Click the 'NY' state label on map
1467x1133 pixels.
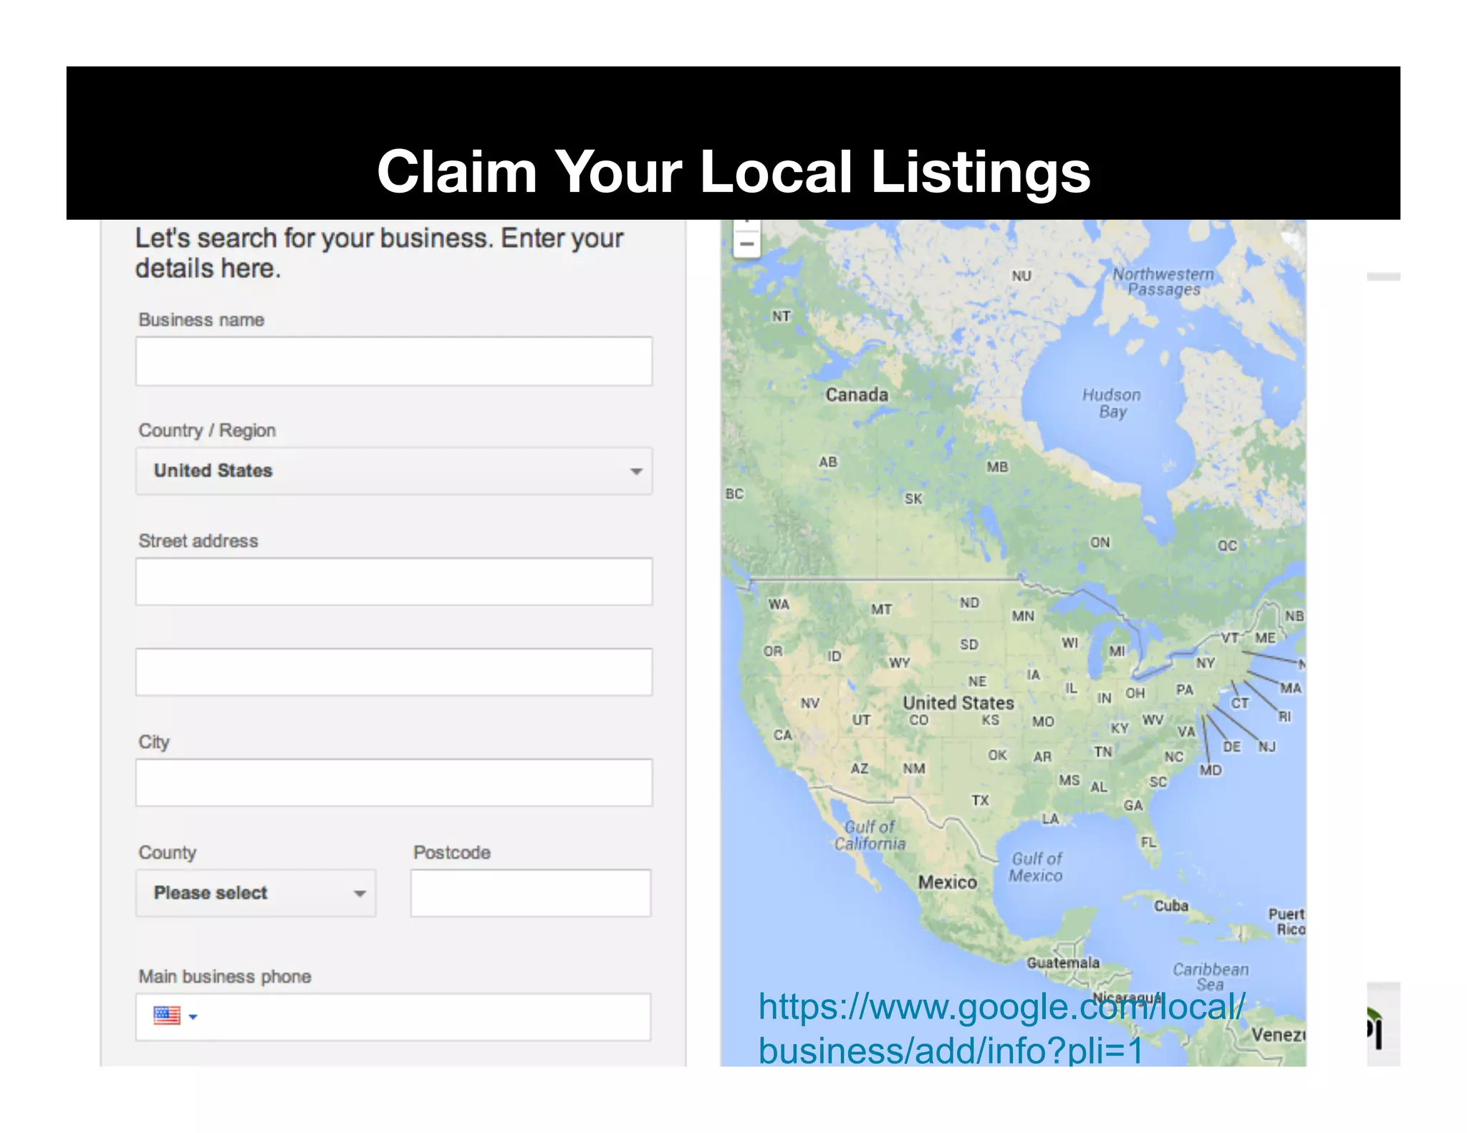(x=1206, y=662)
